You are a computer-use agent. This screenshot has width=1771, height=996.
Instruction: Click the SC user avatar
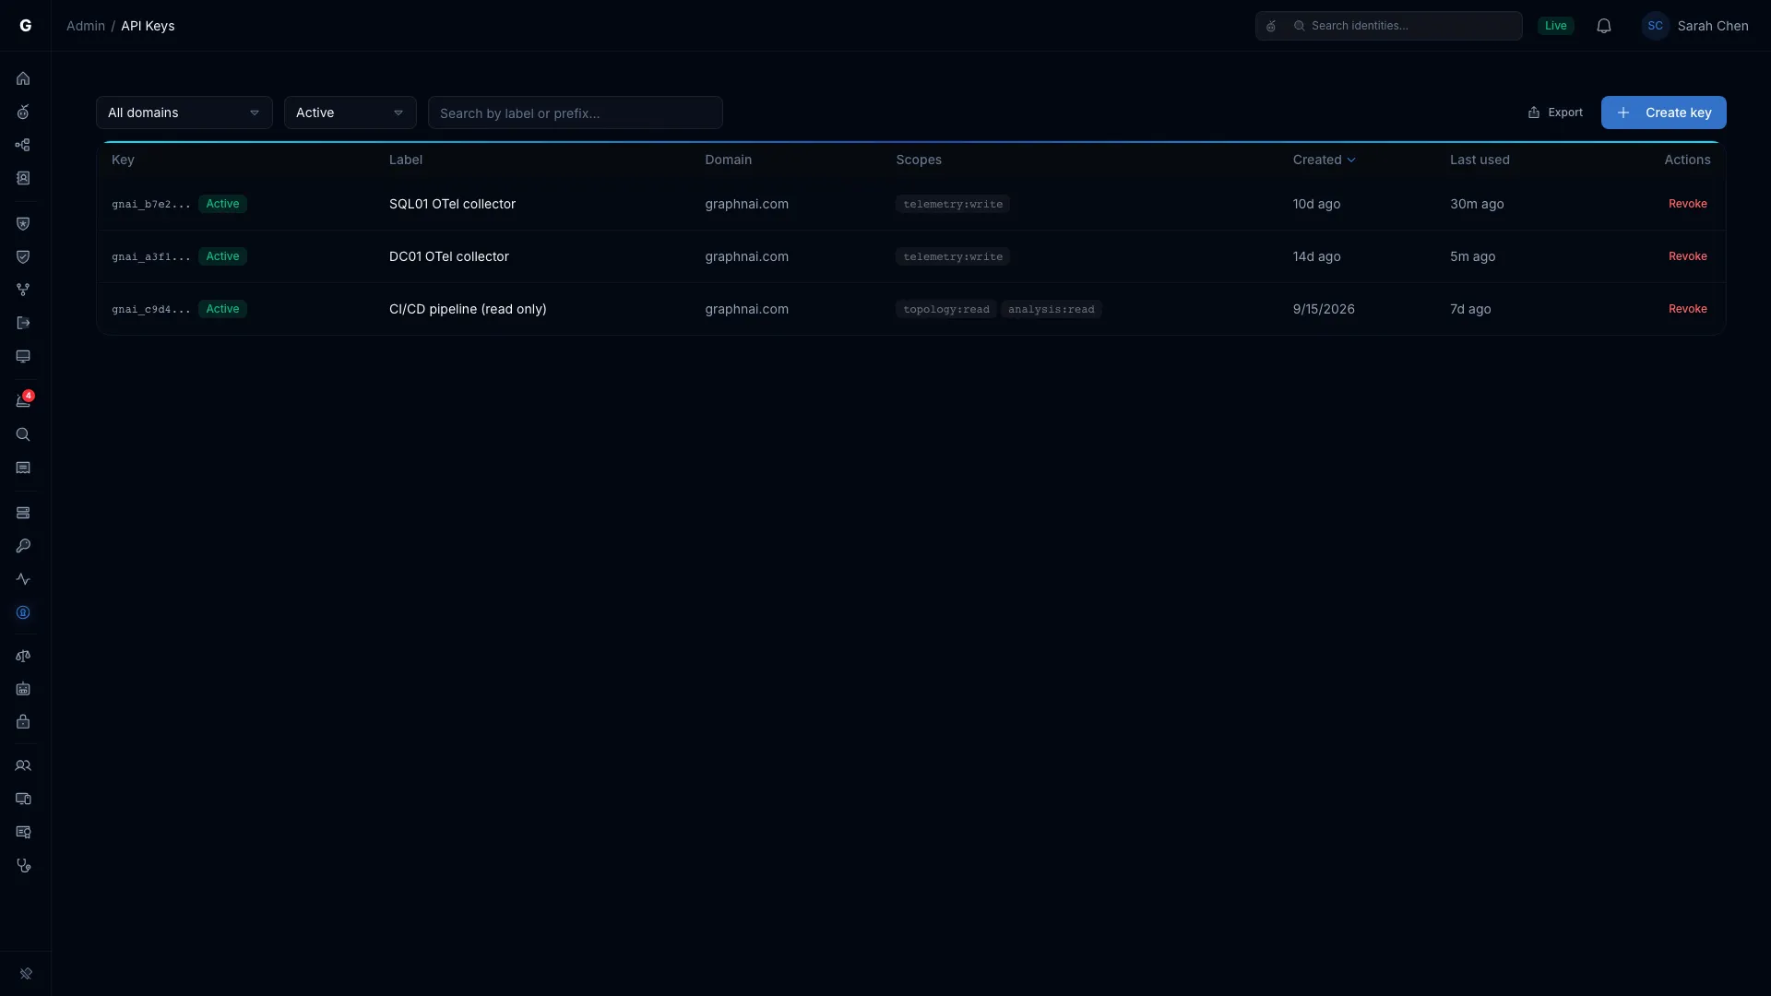[1656, 26]
